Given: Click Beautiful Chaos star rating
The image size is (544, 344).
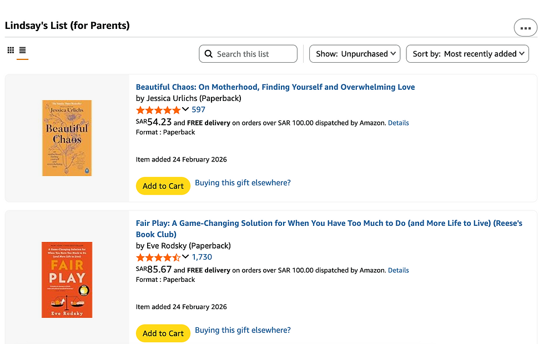Looking at the screenshot, I should [x=158, y=110].
